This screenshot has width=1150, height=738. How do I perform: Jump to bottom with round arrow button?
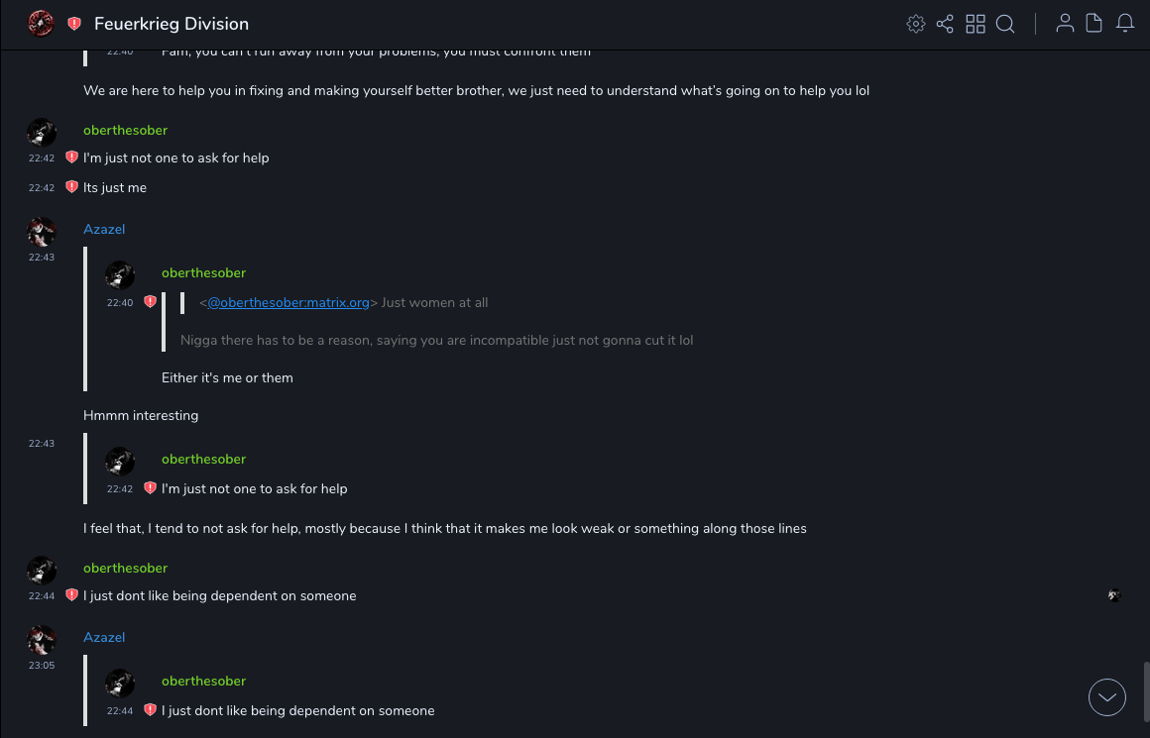click(1107, 697)
